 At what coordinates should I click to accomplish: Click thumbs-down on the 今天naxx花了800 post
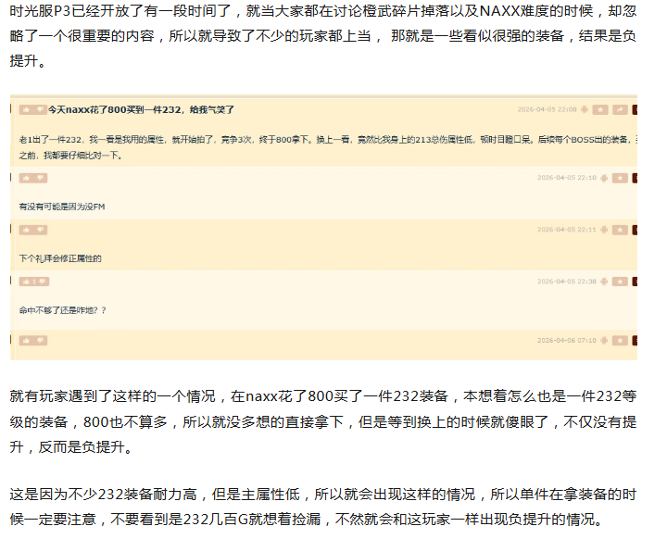(40, 109)
